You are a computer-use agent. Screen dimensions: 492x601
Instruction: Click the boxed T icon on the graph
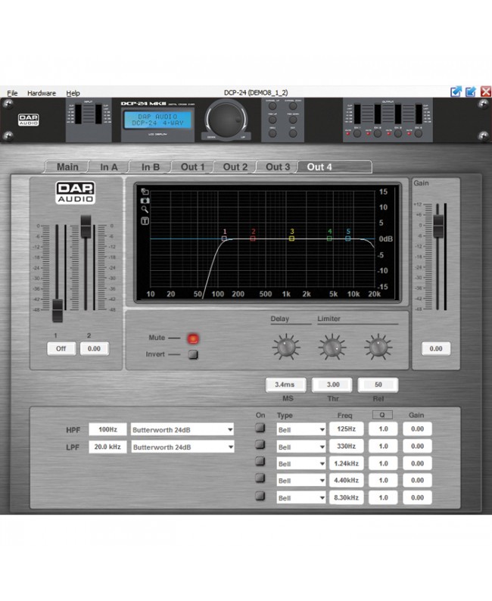(x=145, y=221)
